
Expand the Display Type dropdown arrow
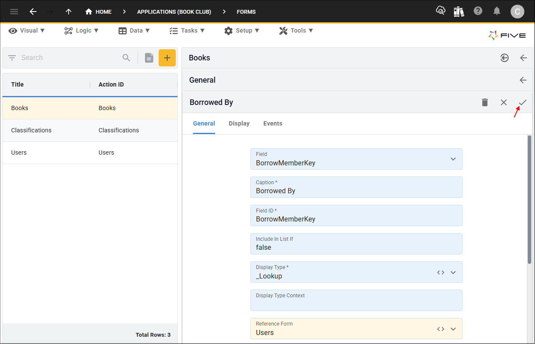pos(453,272)
